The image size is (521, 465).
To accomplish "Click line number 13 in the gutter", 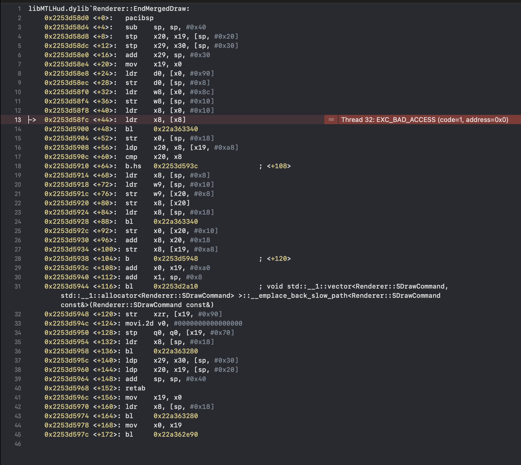I will (x=17, y=120).
